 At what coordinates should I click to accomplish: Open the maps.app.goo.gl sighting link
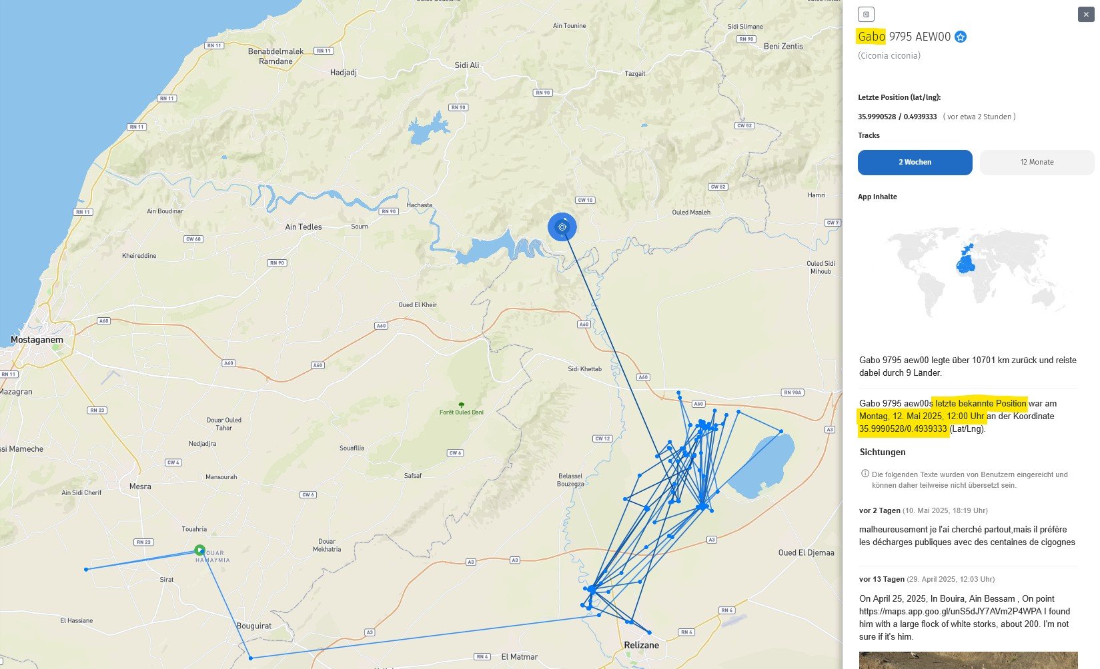(965, 611)
